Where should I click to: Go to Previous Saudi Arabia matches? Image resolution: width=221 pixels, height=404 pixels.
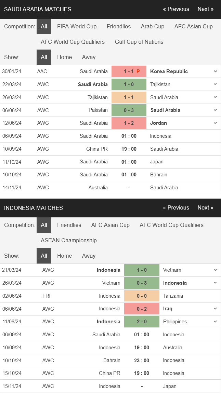pyautogui.click(x=176, y=9)
